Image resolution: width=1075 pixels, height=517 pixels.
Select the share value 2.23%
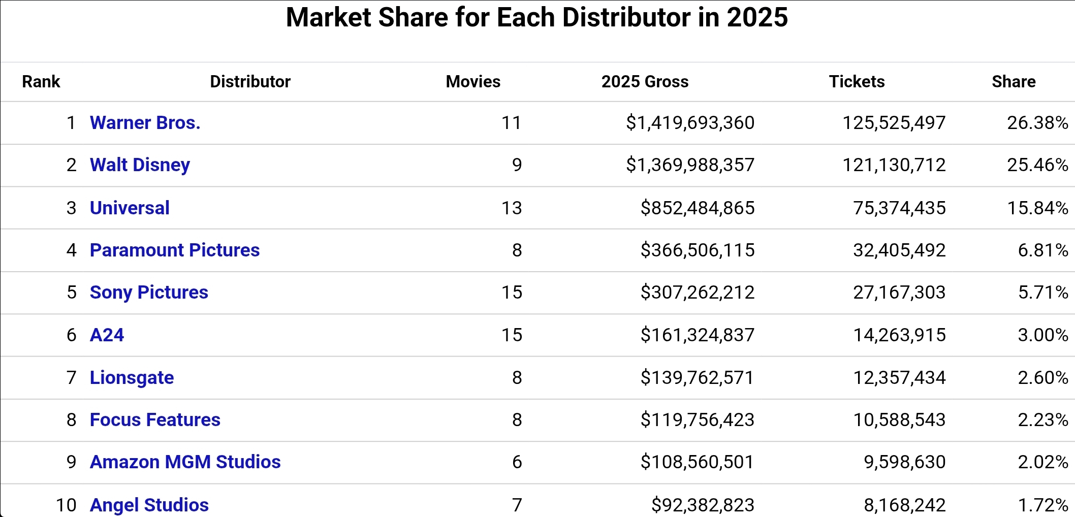(1043, 420)
